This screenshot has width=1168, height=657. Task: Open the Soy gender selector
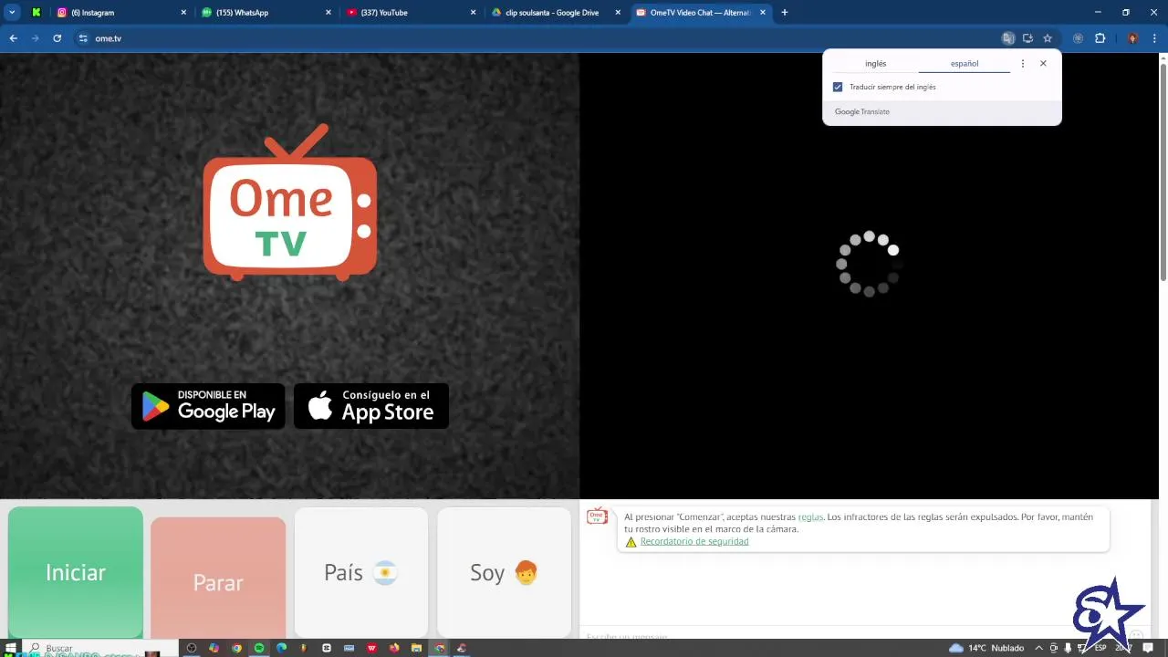pos(504,572)
